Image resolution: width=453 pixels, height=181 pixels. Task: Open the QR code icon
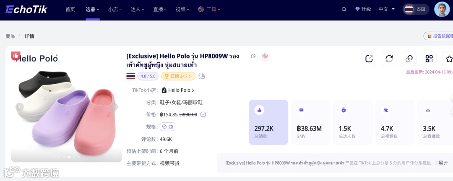429,59
